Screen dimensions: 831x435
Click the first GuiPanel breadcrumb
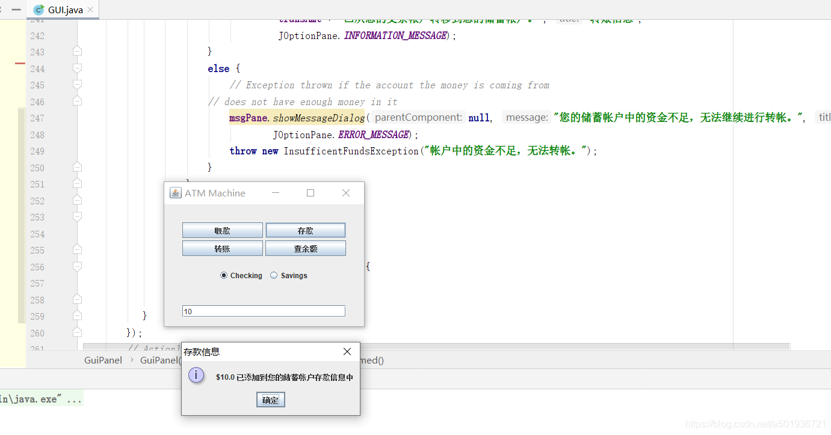click(103, 360)
